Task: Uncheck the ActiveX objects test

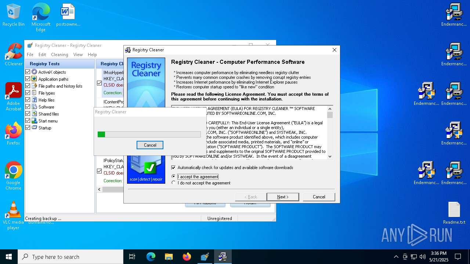Action: [28, 72]
